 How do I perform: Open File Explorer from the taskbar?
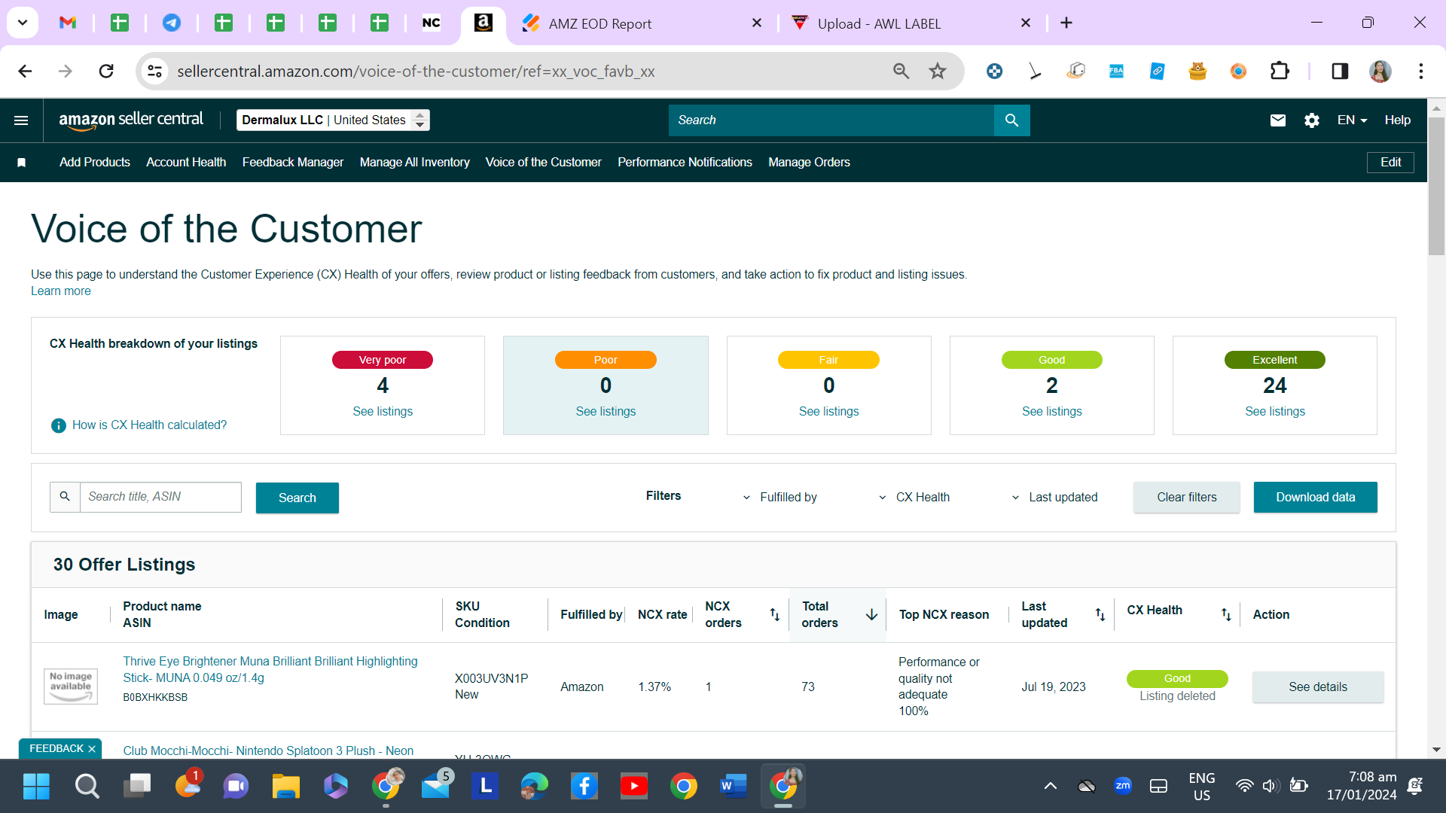click(x=285, y=787)
